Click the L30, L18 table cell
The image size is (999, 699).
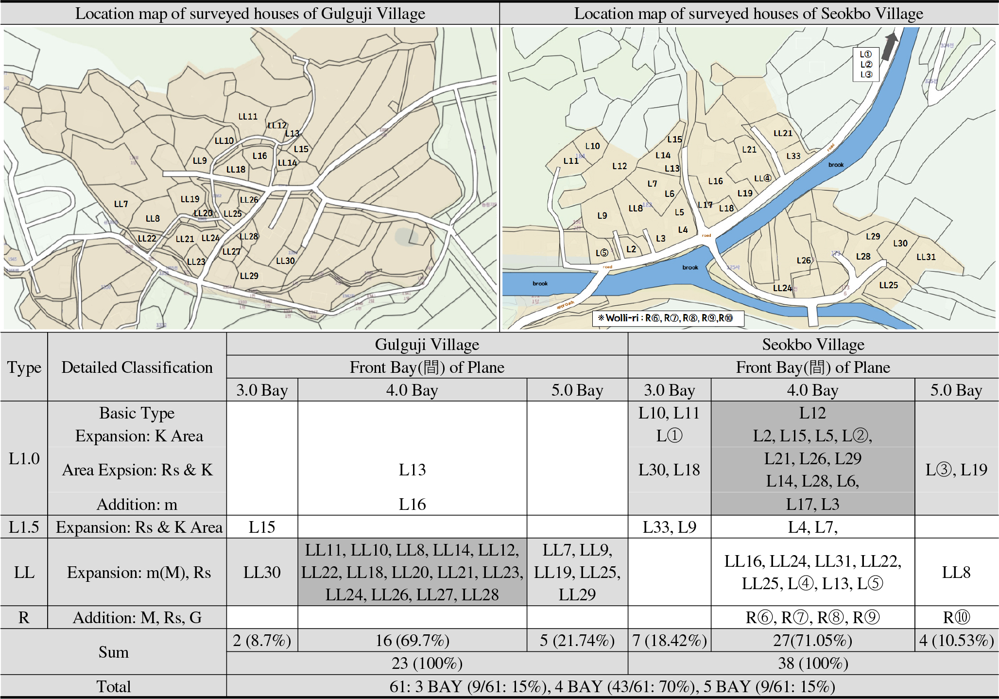coord(669,470)
